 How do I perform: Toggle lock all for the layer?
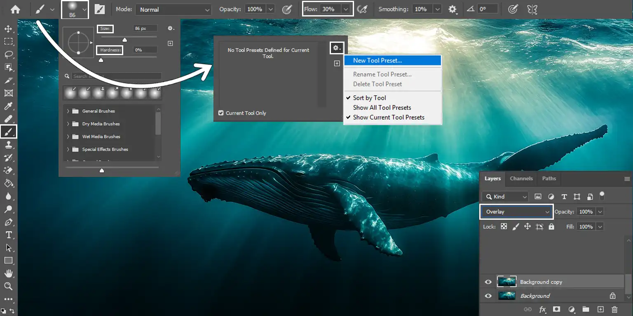[551, 227]
